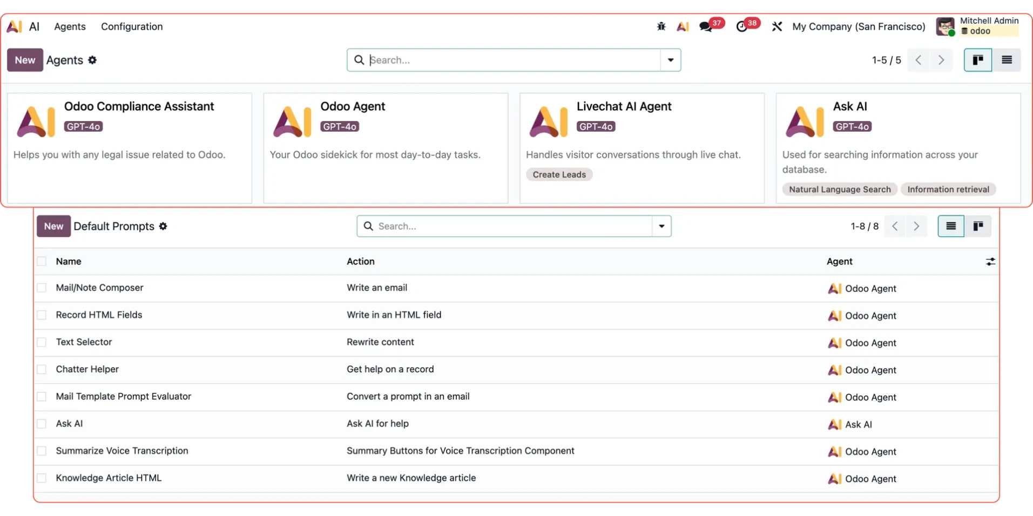Image resolution: width=1033 pixels, height=516 pixels.
Task: Check Mail Template Prompt Evaluator row checkbox
Action: 42,396
